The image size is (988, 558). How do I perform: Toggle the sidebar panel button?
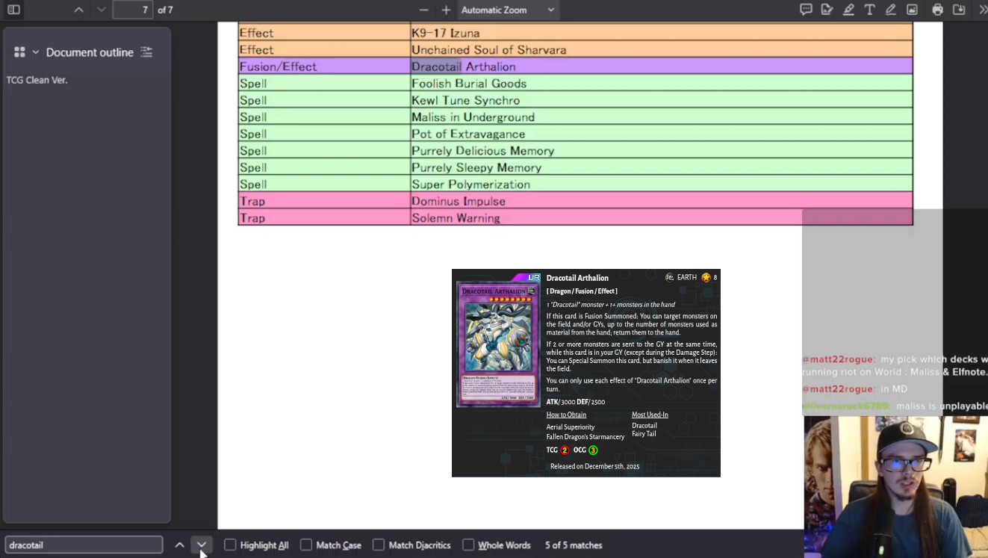13,10
